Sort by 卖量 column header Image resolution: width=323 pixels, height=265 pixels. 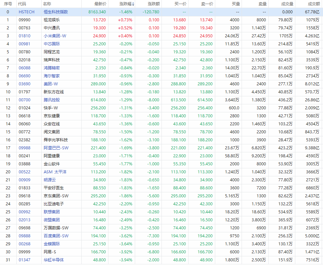click(263, 4)
